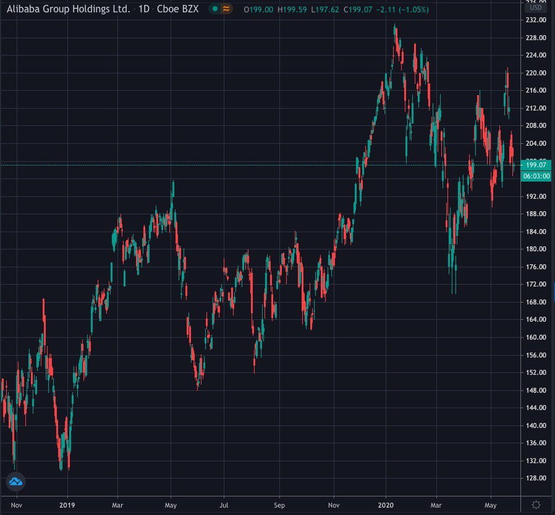555x515 pixels.
Task: Click the 232.00 price axis label
Action: coord(536,20)
